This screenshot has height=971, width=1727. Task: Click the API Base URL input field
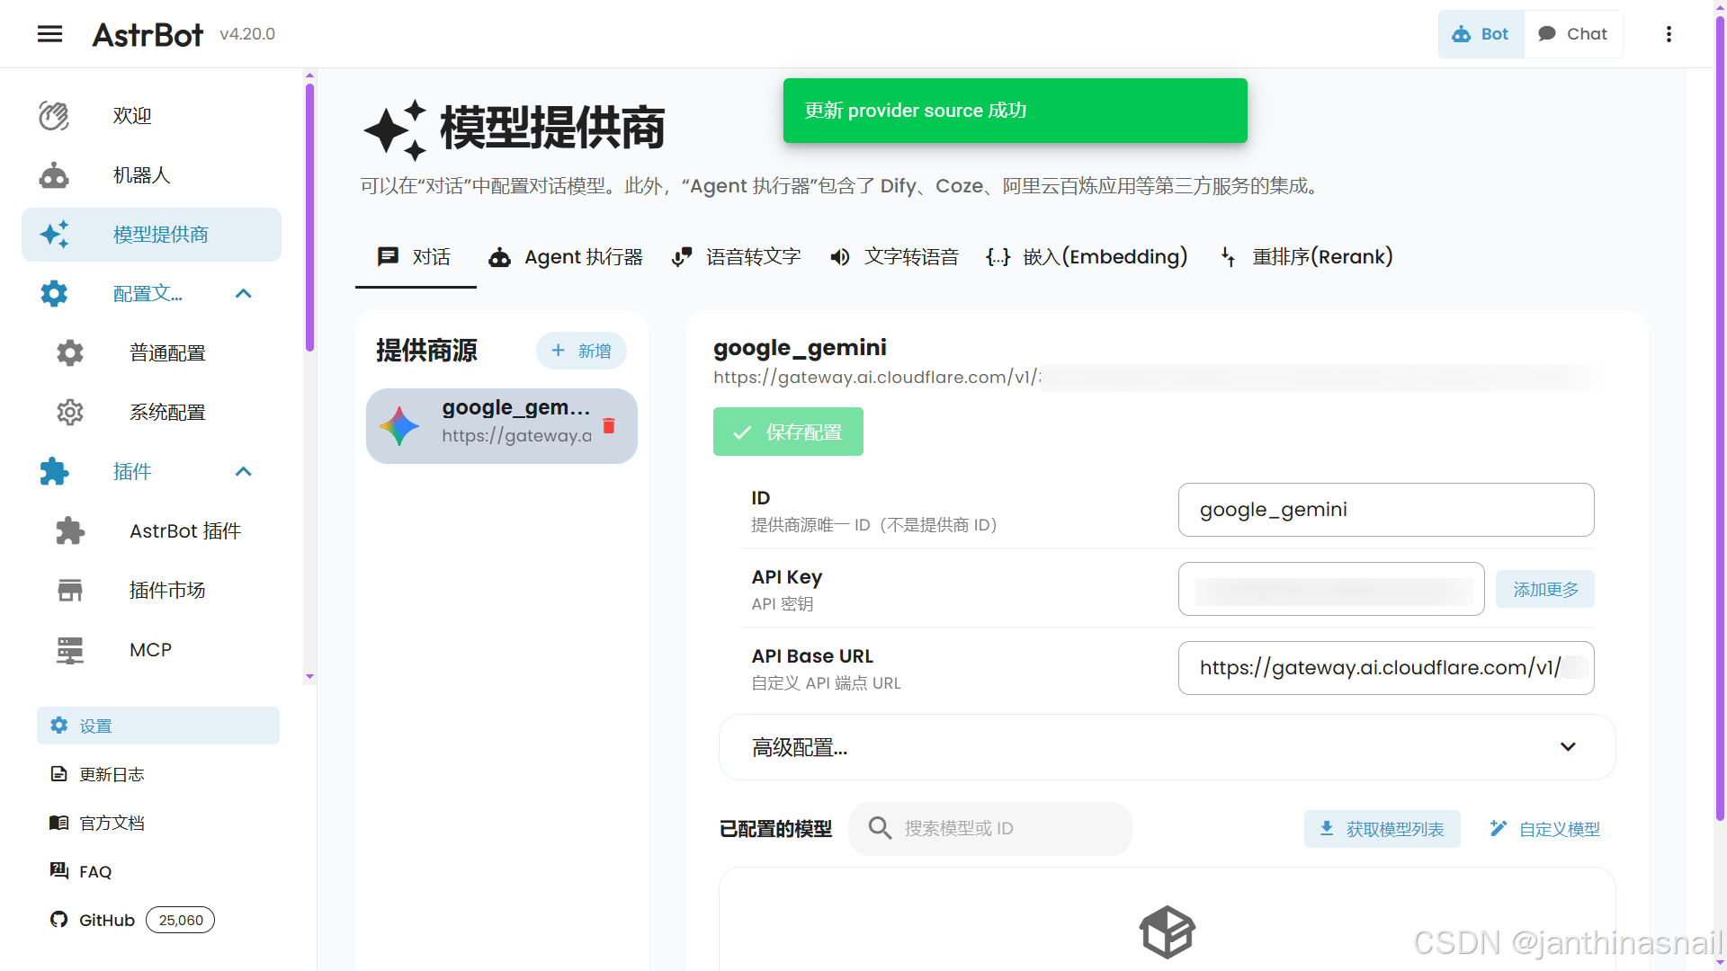coord(1386,668)
